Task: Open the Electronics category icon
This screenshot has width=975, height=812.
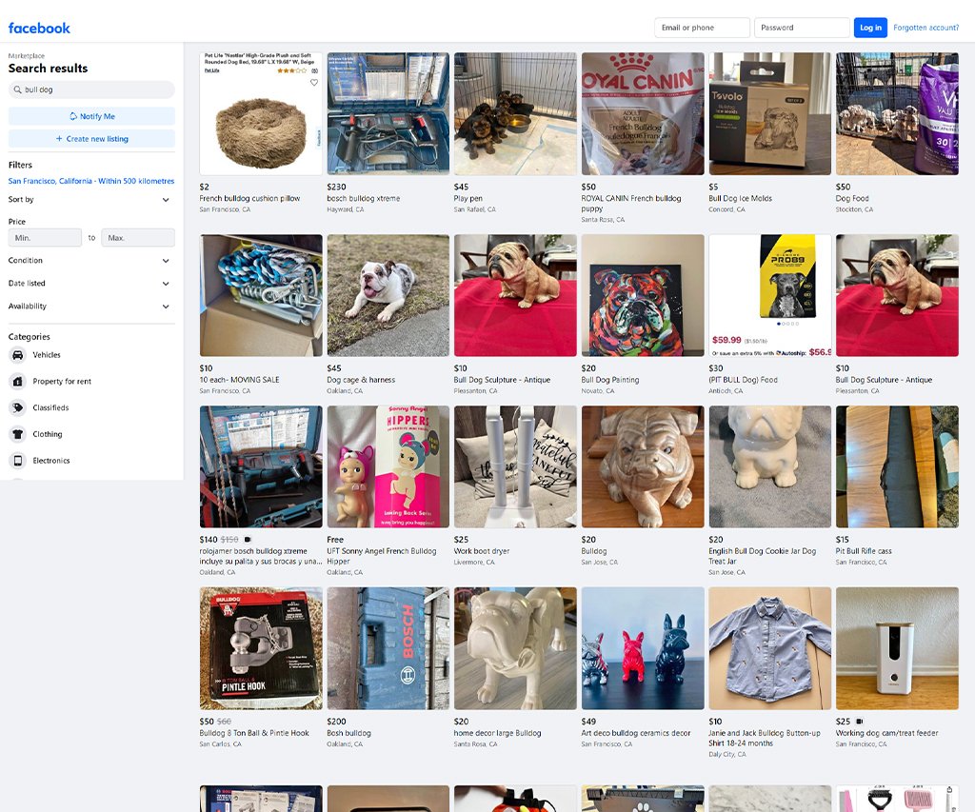Action: coord(18,461)
